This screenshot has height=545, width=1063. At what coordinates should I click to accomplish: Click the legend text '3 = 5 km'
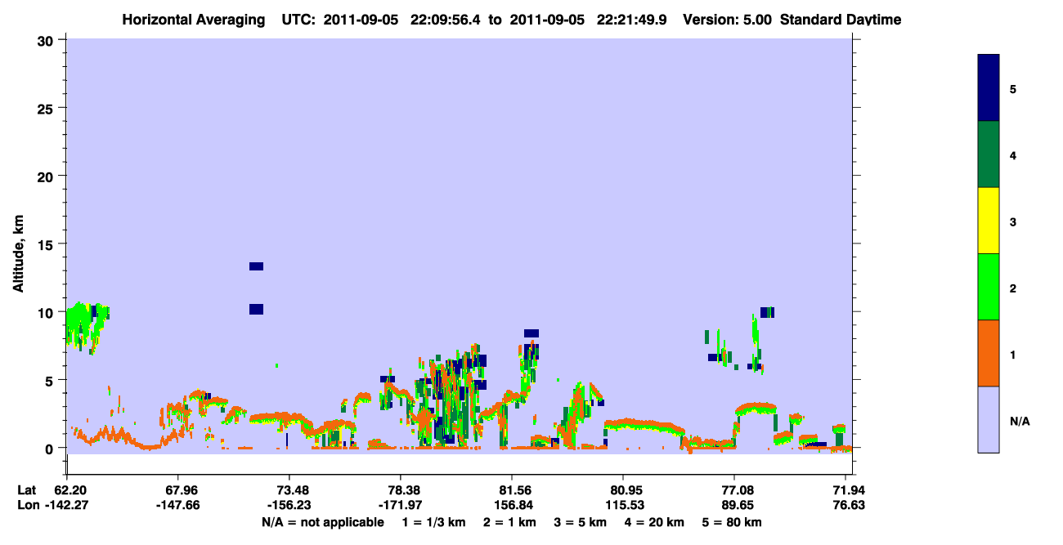581,522
